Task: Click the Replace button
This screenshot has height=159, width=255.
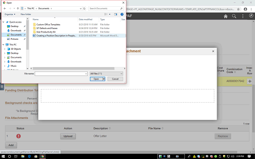Action: [x=223, y=136]
